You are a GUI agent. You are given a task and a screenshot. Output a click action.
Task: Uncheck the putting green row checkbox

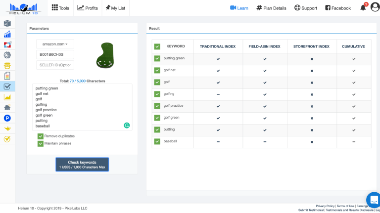(x=157, y=58)
